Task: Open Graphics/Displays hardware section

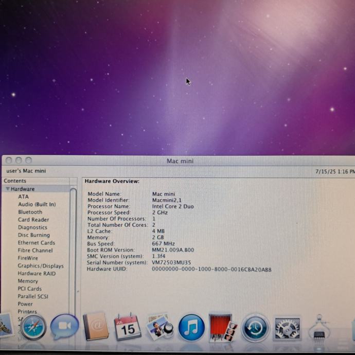Action: coord(41,266)
